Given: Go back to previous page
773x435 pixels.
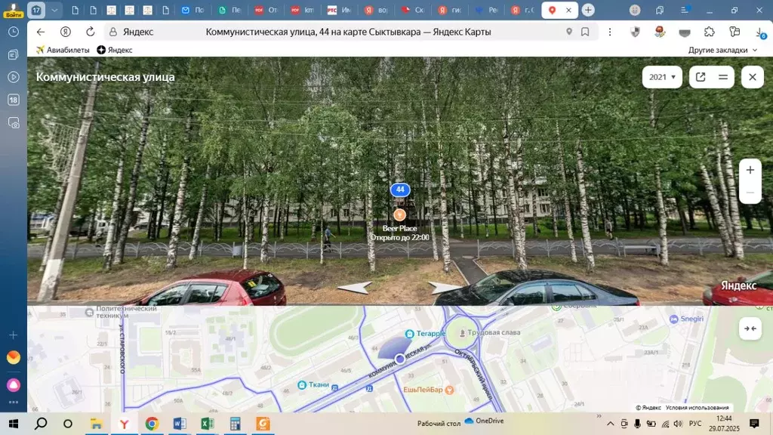Looking at the screenshot, I should tap(41, 32).
